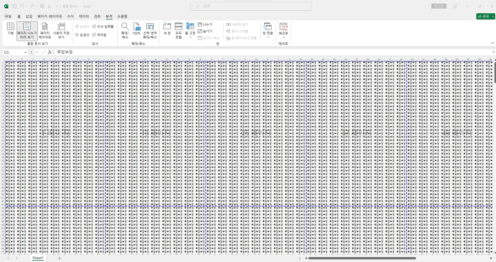Toggle Gridlines (눈금선) checkbox
Viewport: 496px width, 262px height.
tap(77, 35)
